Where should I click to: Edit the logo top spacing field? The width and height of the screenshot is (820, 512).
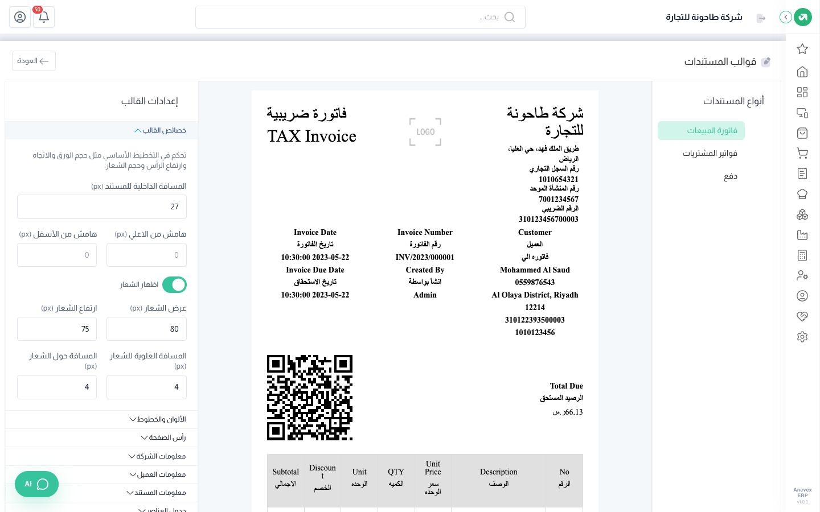tap(146, 387)
